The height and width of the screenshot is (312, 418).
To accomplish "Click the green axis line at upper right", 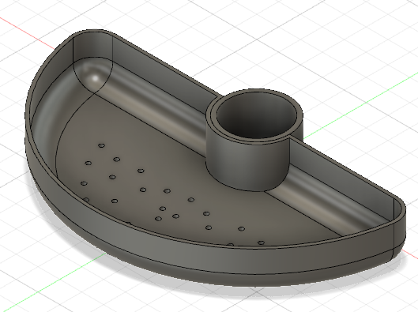I will (360, 108).
